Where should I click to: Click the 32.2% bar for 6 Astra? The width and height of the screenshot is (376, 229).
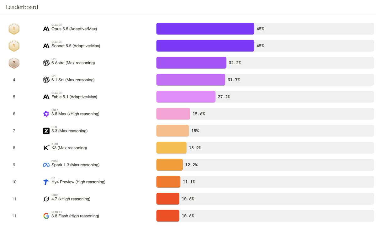click(x=191, y=63)
